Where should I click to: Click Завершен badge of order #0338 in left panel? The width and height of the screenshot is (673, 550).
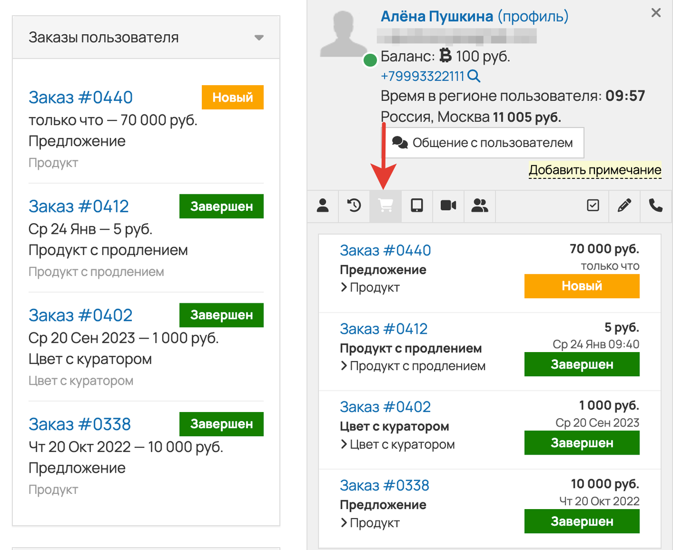[222, 423]
